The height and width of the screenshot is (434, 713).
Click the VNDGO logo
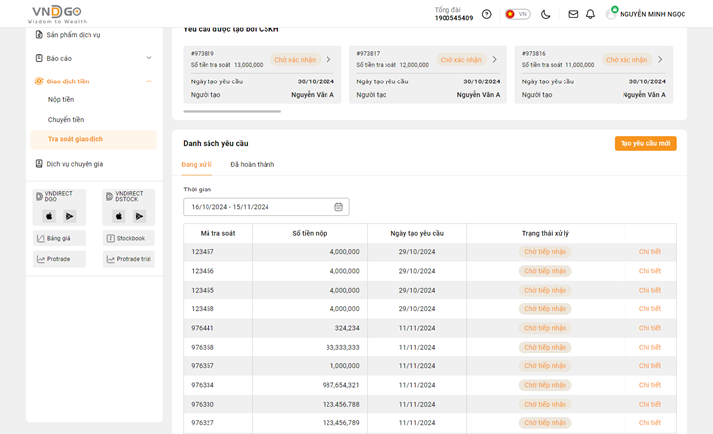[57, 14]
